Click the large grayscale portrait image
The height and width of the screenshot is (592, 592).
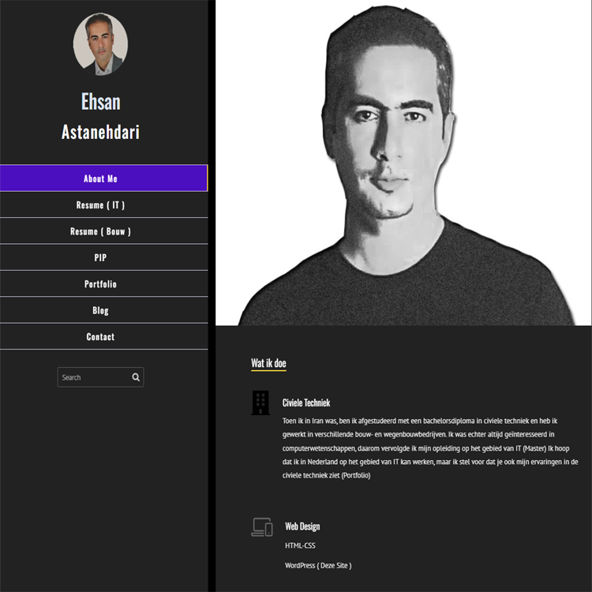[x=403, y=163]
